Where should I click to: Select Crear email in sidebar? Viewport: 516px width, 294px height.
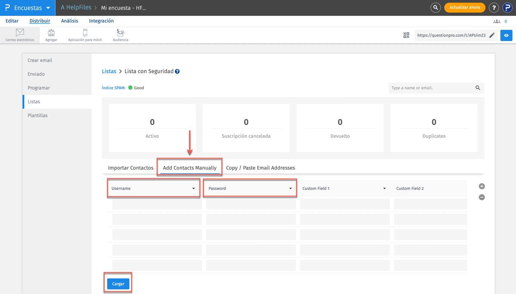57,60
